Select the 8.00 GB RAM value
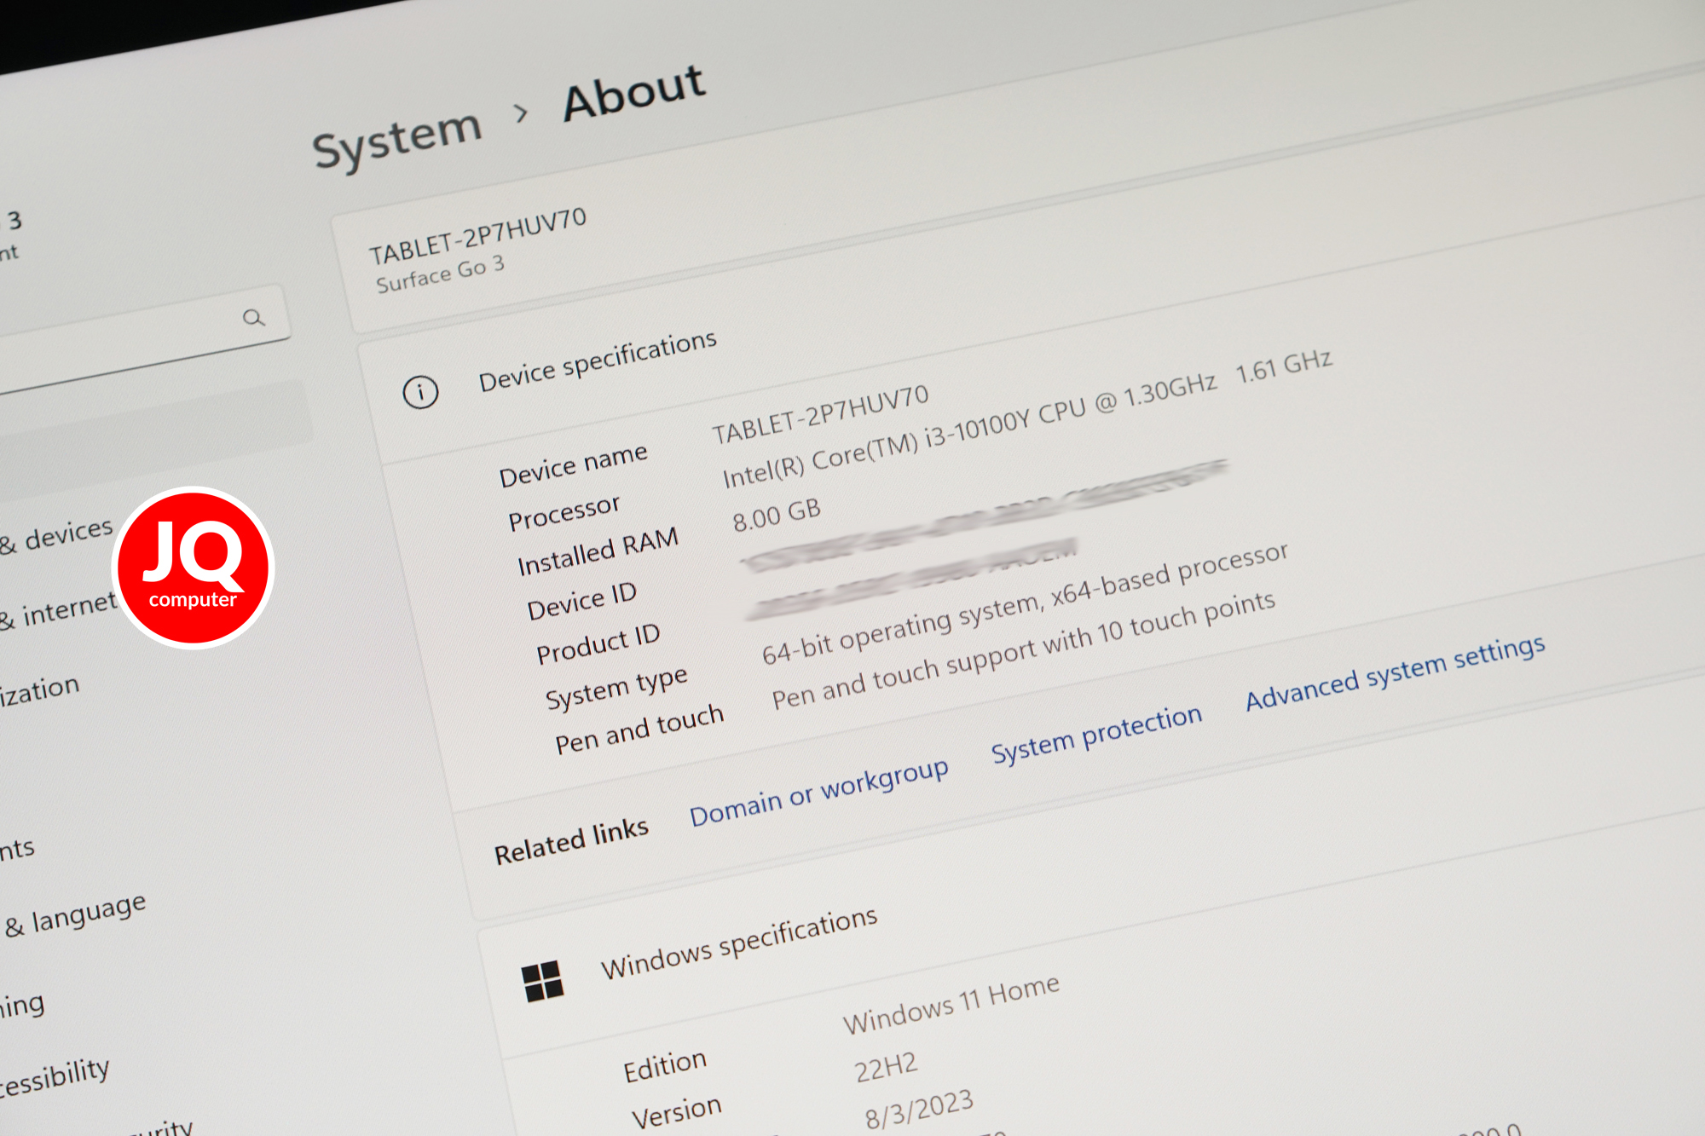This screenshot has width=1705, height=1136. (x=777, y=515)
